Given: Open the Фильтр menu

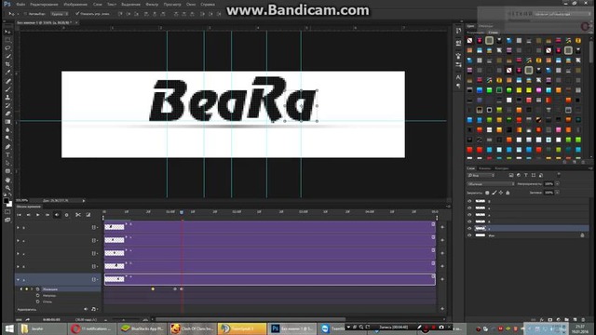Looking at the screenshot, I should pyautogui.click(x=152, y=4).
